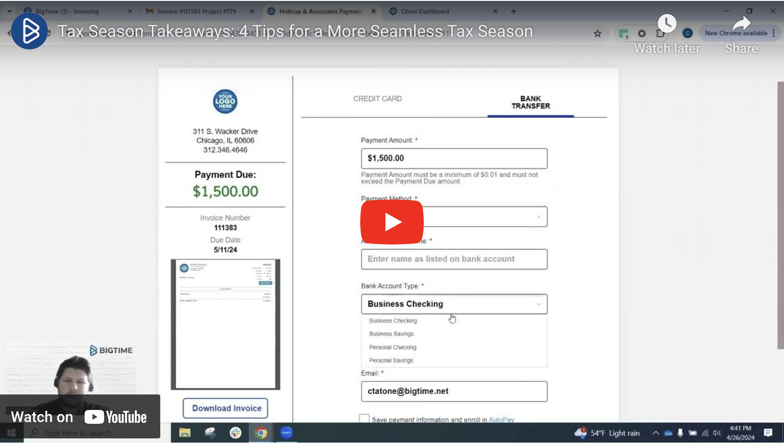The image size is (784, 444).
Task: Open the Chrome three-dot menu
Action: click(774, 33)
